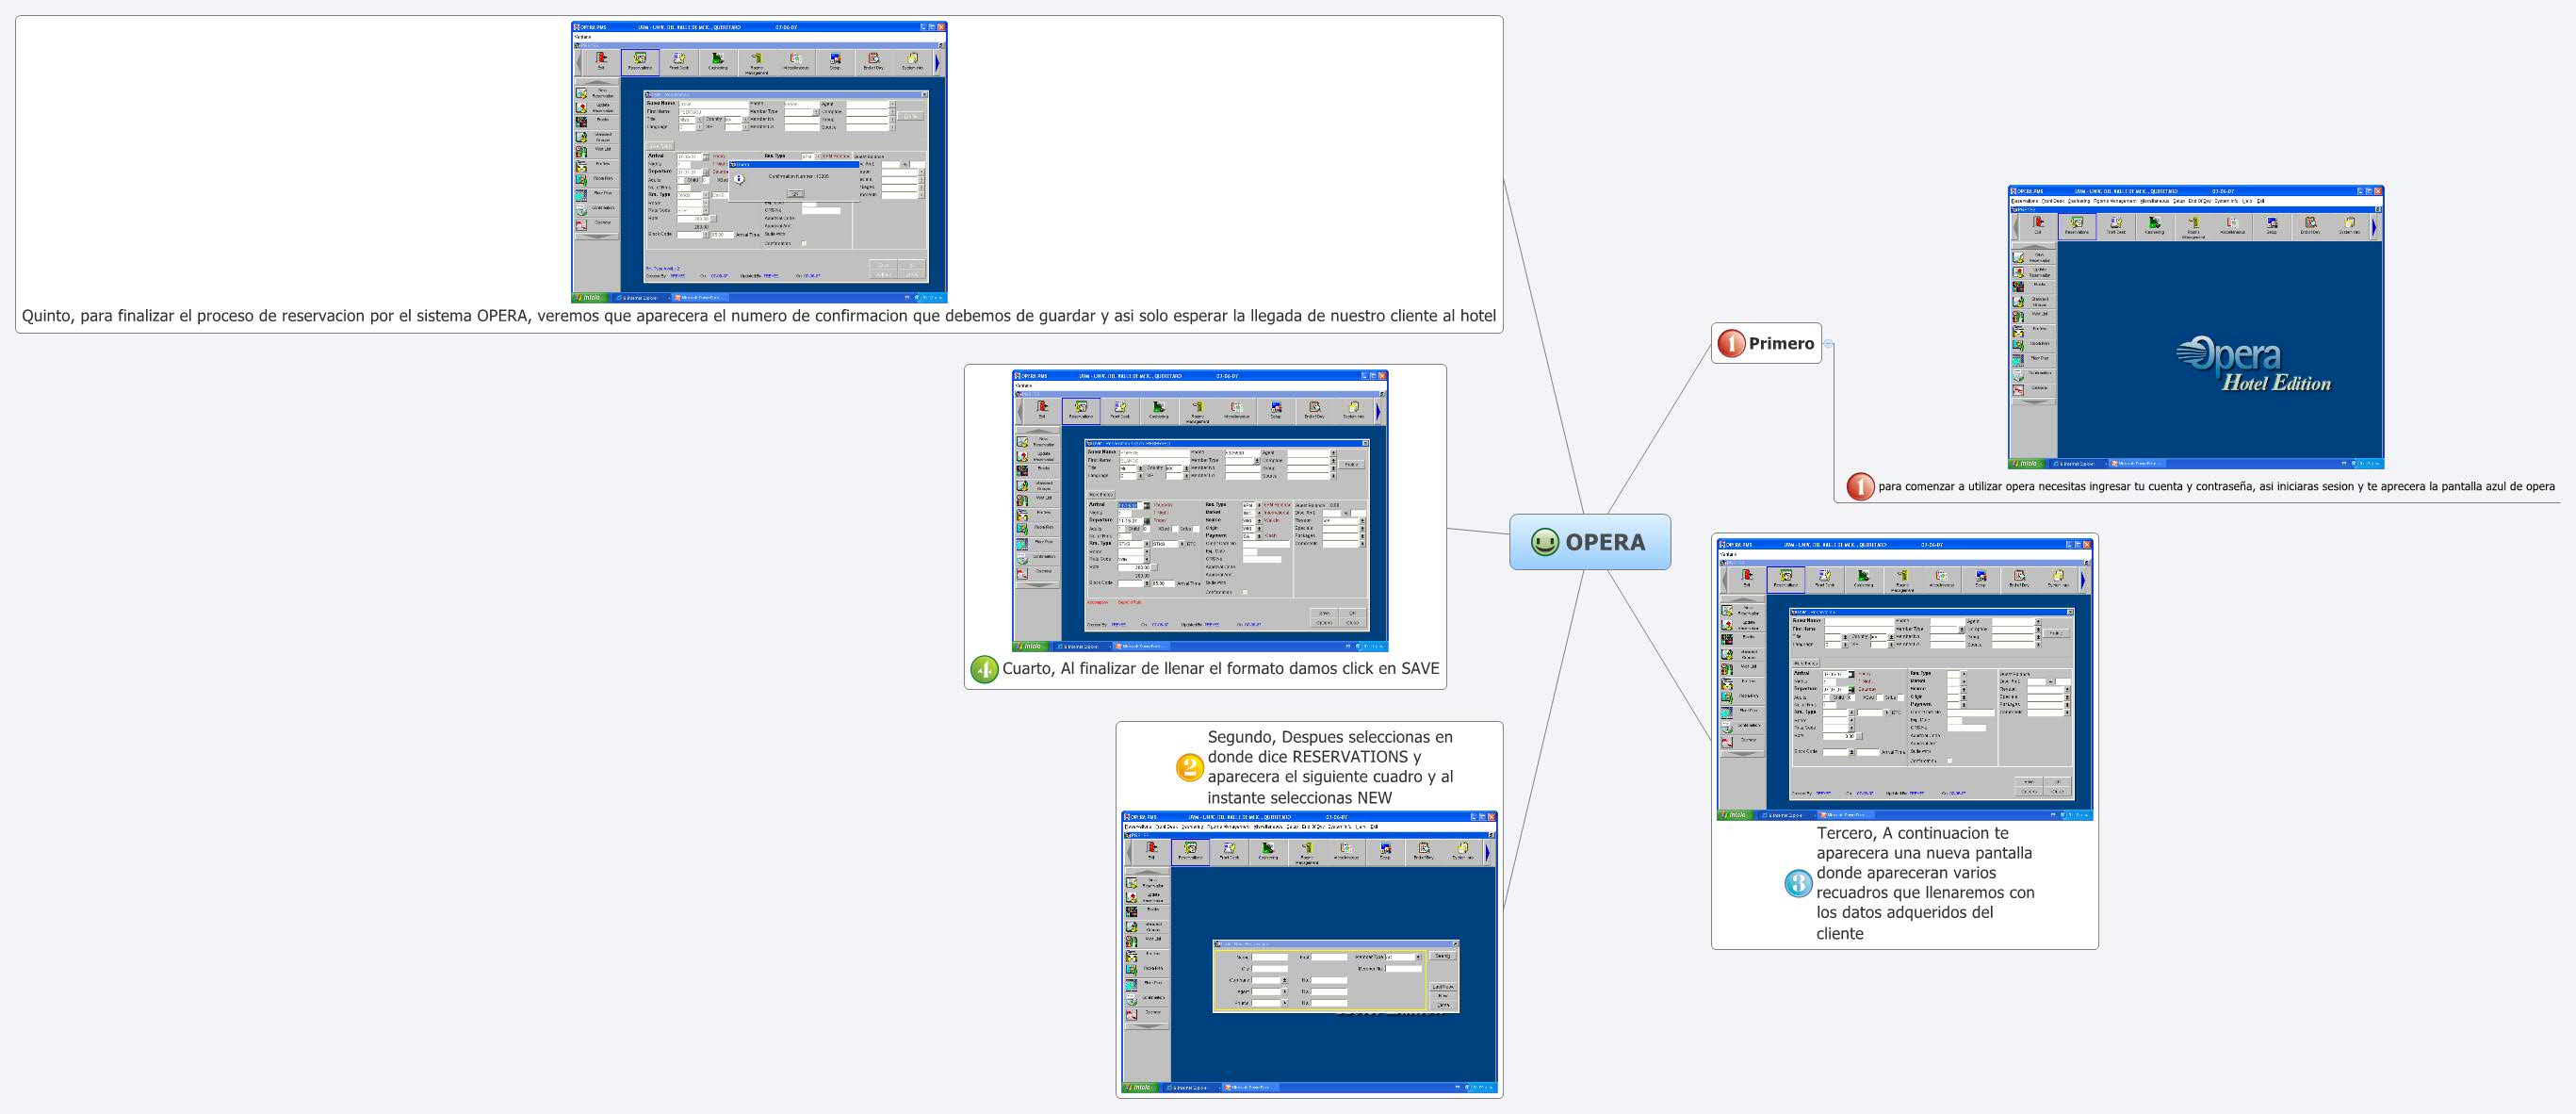Viewport: 2576px width, 1114px height.
Task: Select 'para comenzar a utilizar opera' subtopic text
Action: coord(2215,487)
